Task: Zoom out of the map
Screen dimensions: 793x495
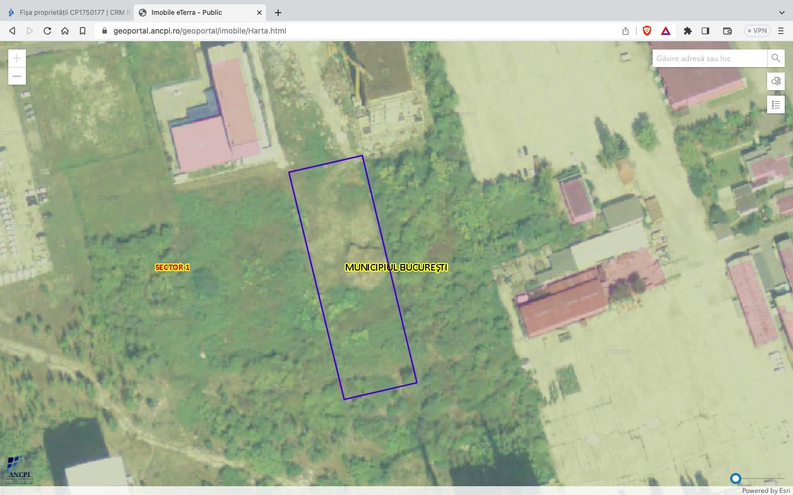Action: [17, 76]
